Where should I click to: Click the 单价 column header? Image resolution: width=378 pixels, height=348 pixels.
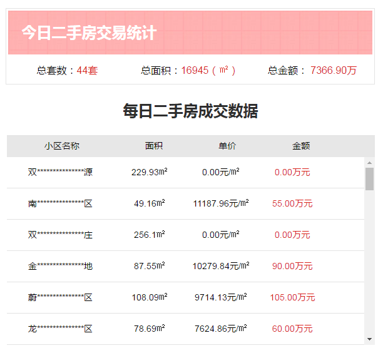click(227, 146)
